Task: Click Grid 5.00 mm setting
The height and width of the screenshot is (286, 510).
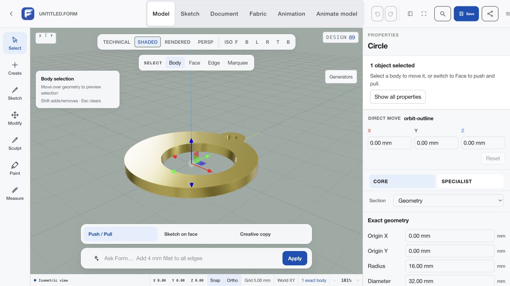Action: click(x=257, y=280)
